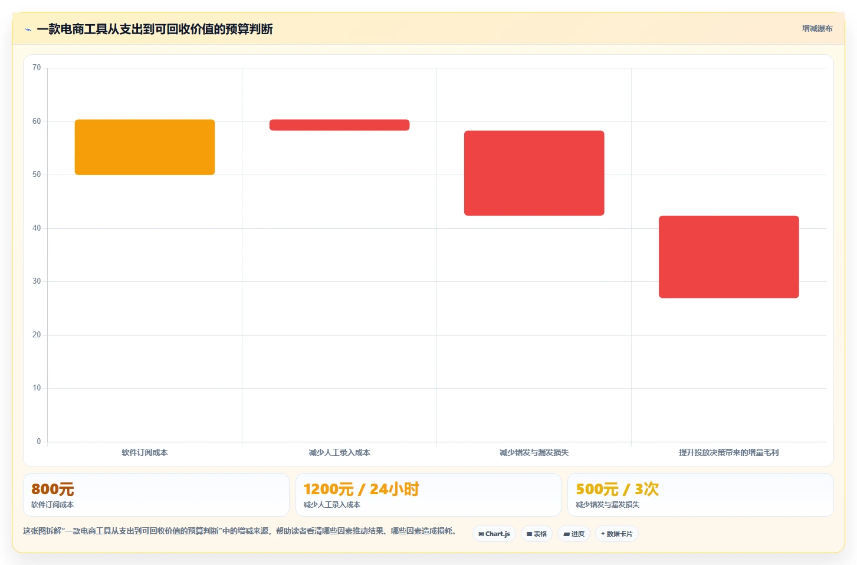The width and height of the screenshot is (857, 565).
Task: Click the x-axis label 软件订阅成本
Action: point(145,452)
